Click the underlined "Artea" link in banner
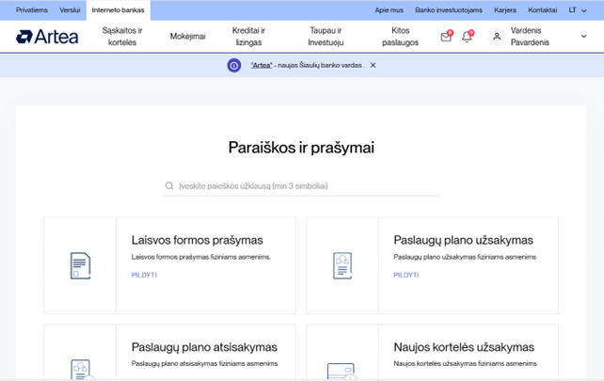The width and height of the screenshot is (604, 381). (x=262, y=66)
